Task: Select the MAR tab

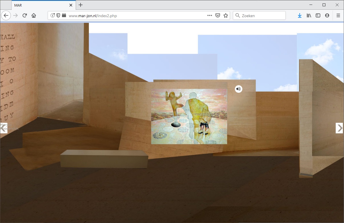Action: tap(40, 5)
